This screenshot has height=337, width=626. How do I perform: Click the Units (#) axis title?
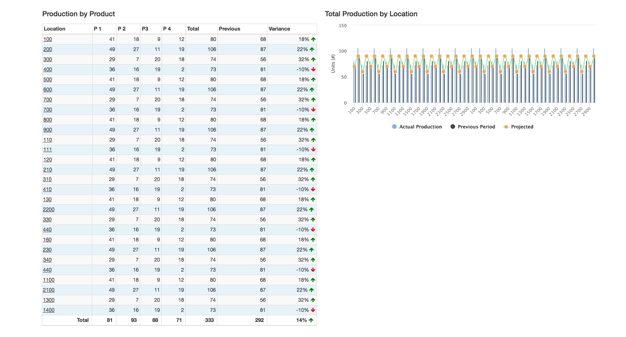pyautogui.click(x=333, y=64)
